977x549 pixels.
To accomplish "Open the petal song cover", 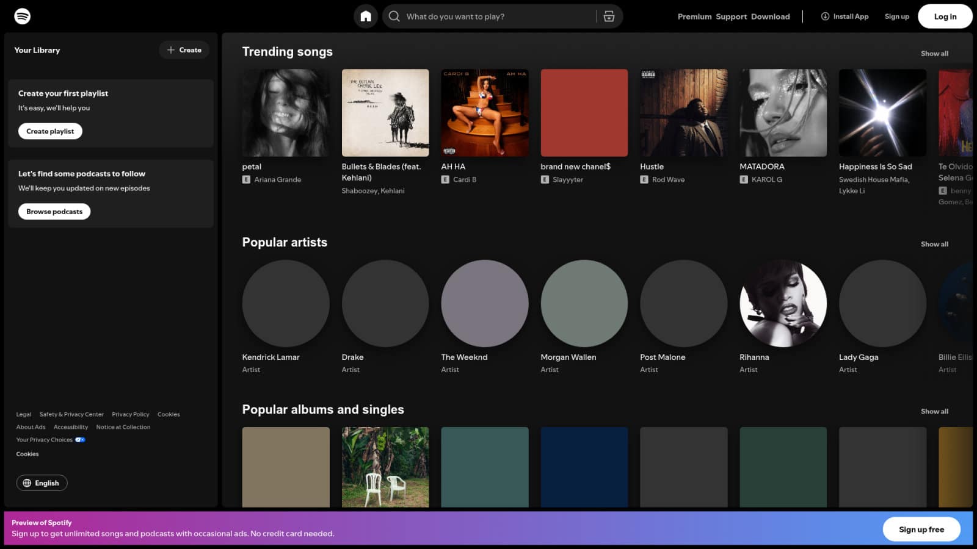I will 286,113.
